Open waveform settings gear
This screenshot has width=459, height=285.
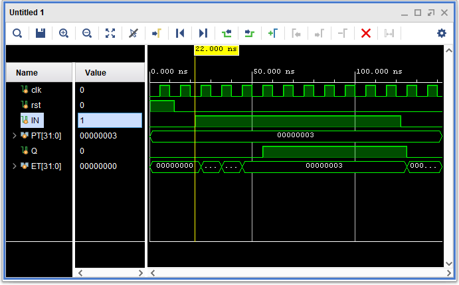coord(442,33)
